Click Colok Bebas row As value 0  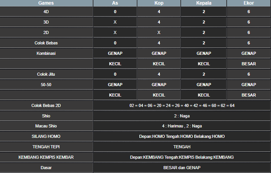(x=115, y=43)
